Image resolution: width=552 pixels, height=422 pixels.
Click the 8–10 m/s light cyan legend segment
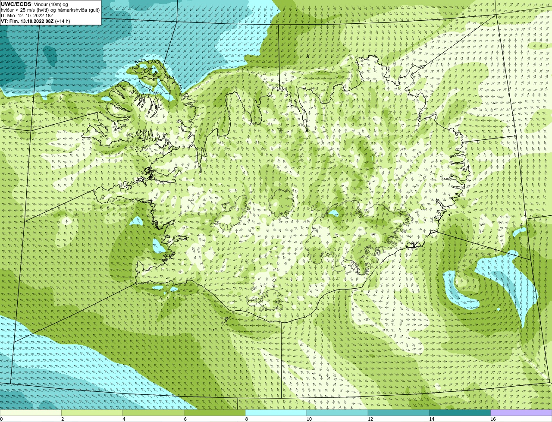coord(276,413)
